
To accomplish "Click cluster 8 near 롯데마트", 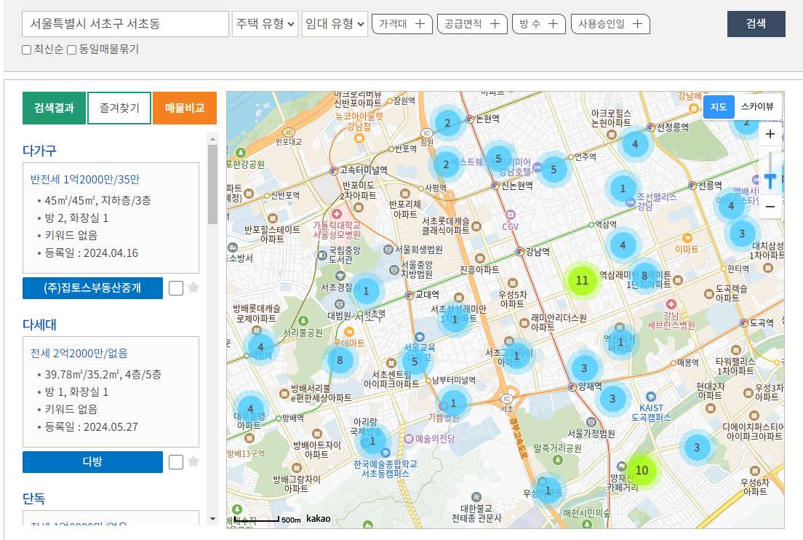I will point(340,360).
